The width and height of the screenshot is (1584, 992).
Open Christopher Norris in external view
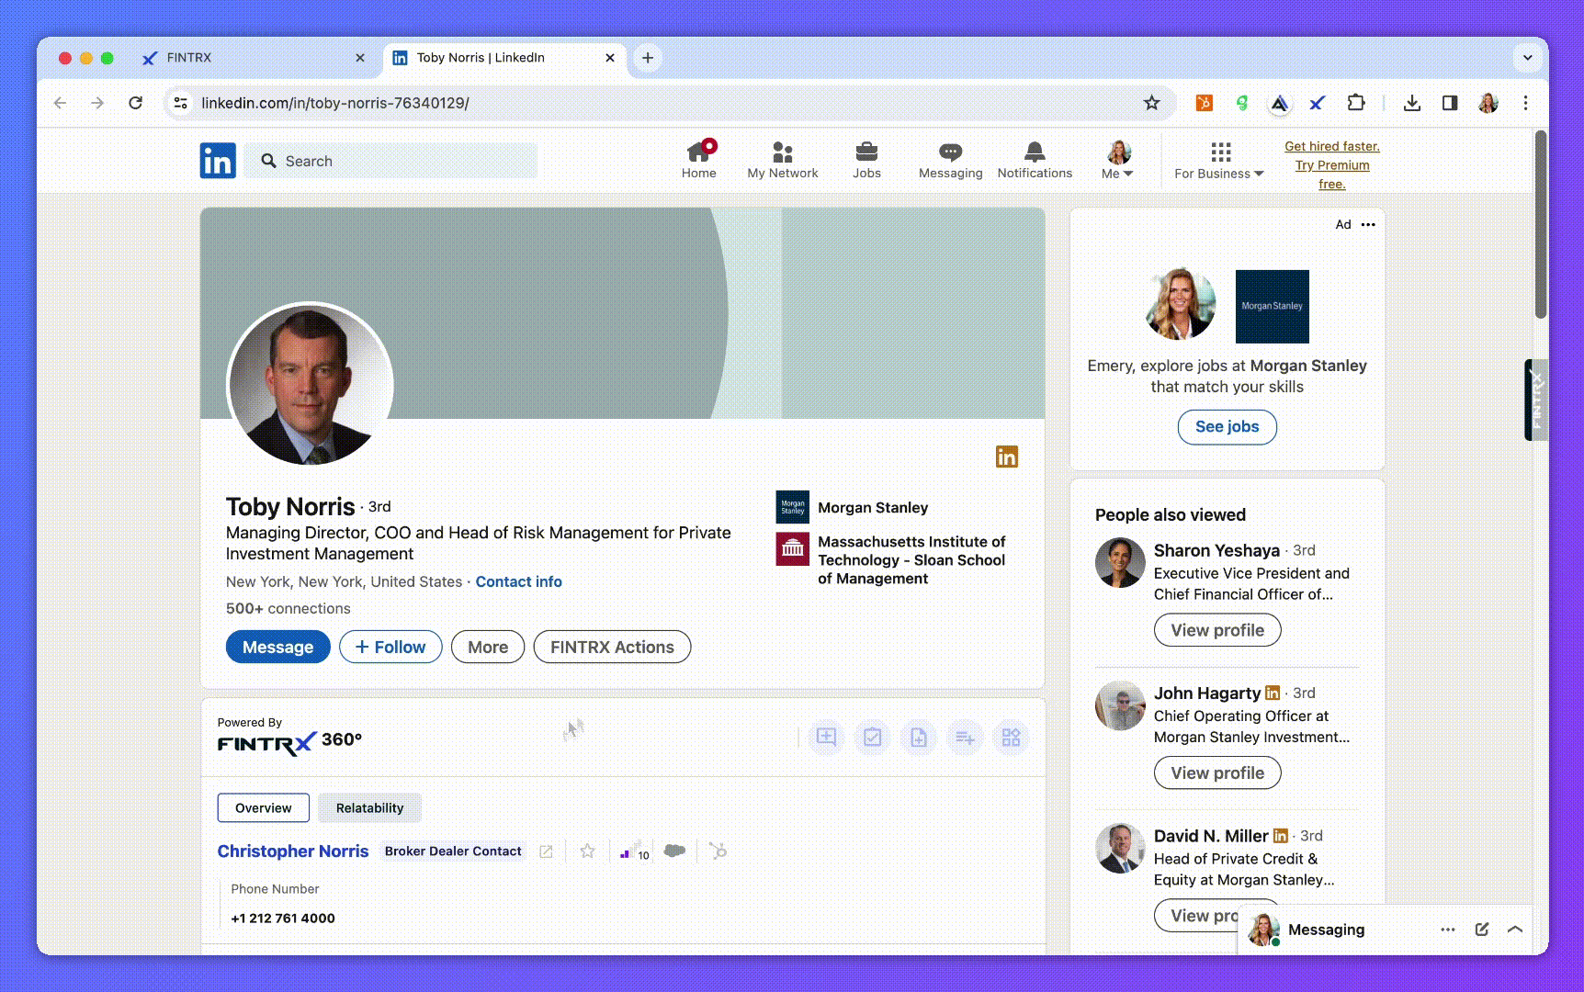point(546,851)
